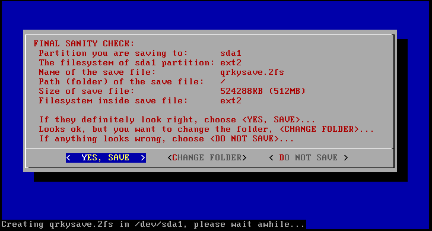The height and width of the screenshot is (231, 432).
Task: Click the sda1 partition value
Action: (x=231, y=53)
